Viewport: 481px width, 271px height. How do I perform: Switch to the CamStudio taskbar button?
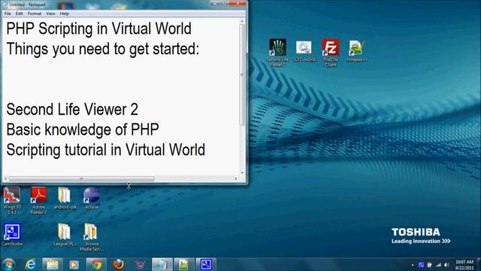(x=206, y=264)
